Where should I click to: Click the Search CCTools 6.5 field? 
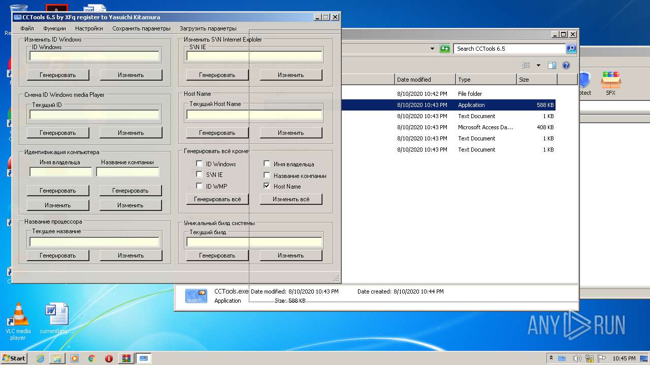click(x=509, y=49)
